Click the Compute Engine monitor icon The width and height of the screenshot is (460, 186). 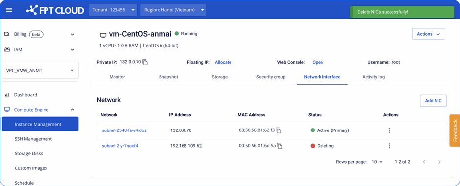(7, 110)
